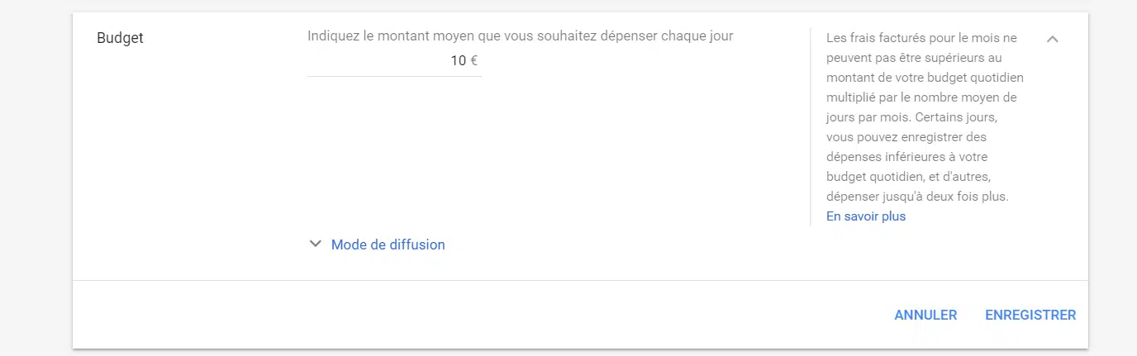The image size is (1137, 356).
Task: Click the 'Les frais facturés pour le mois' text
Action: (921, 38)
